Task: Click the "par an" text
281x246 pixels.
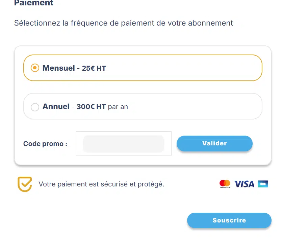Action: (x=118, y=107)
